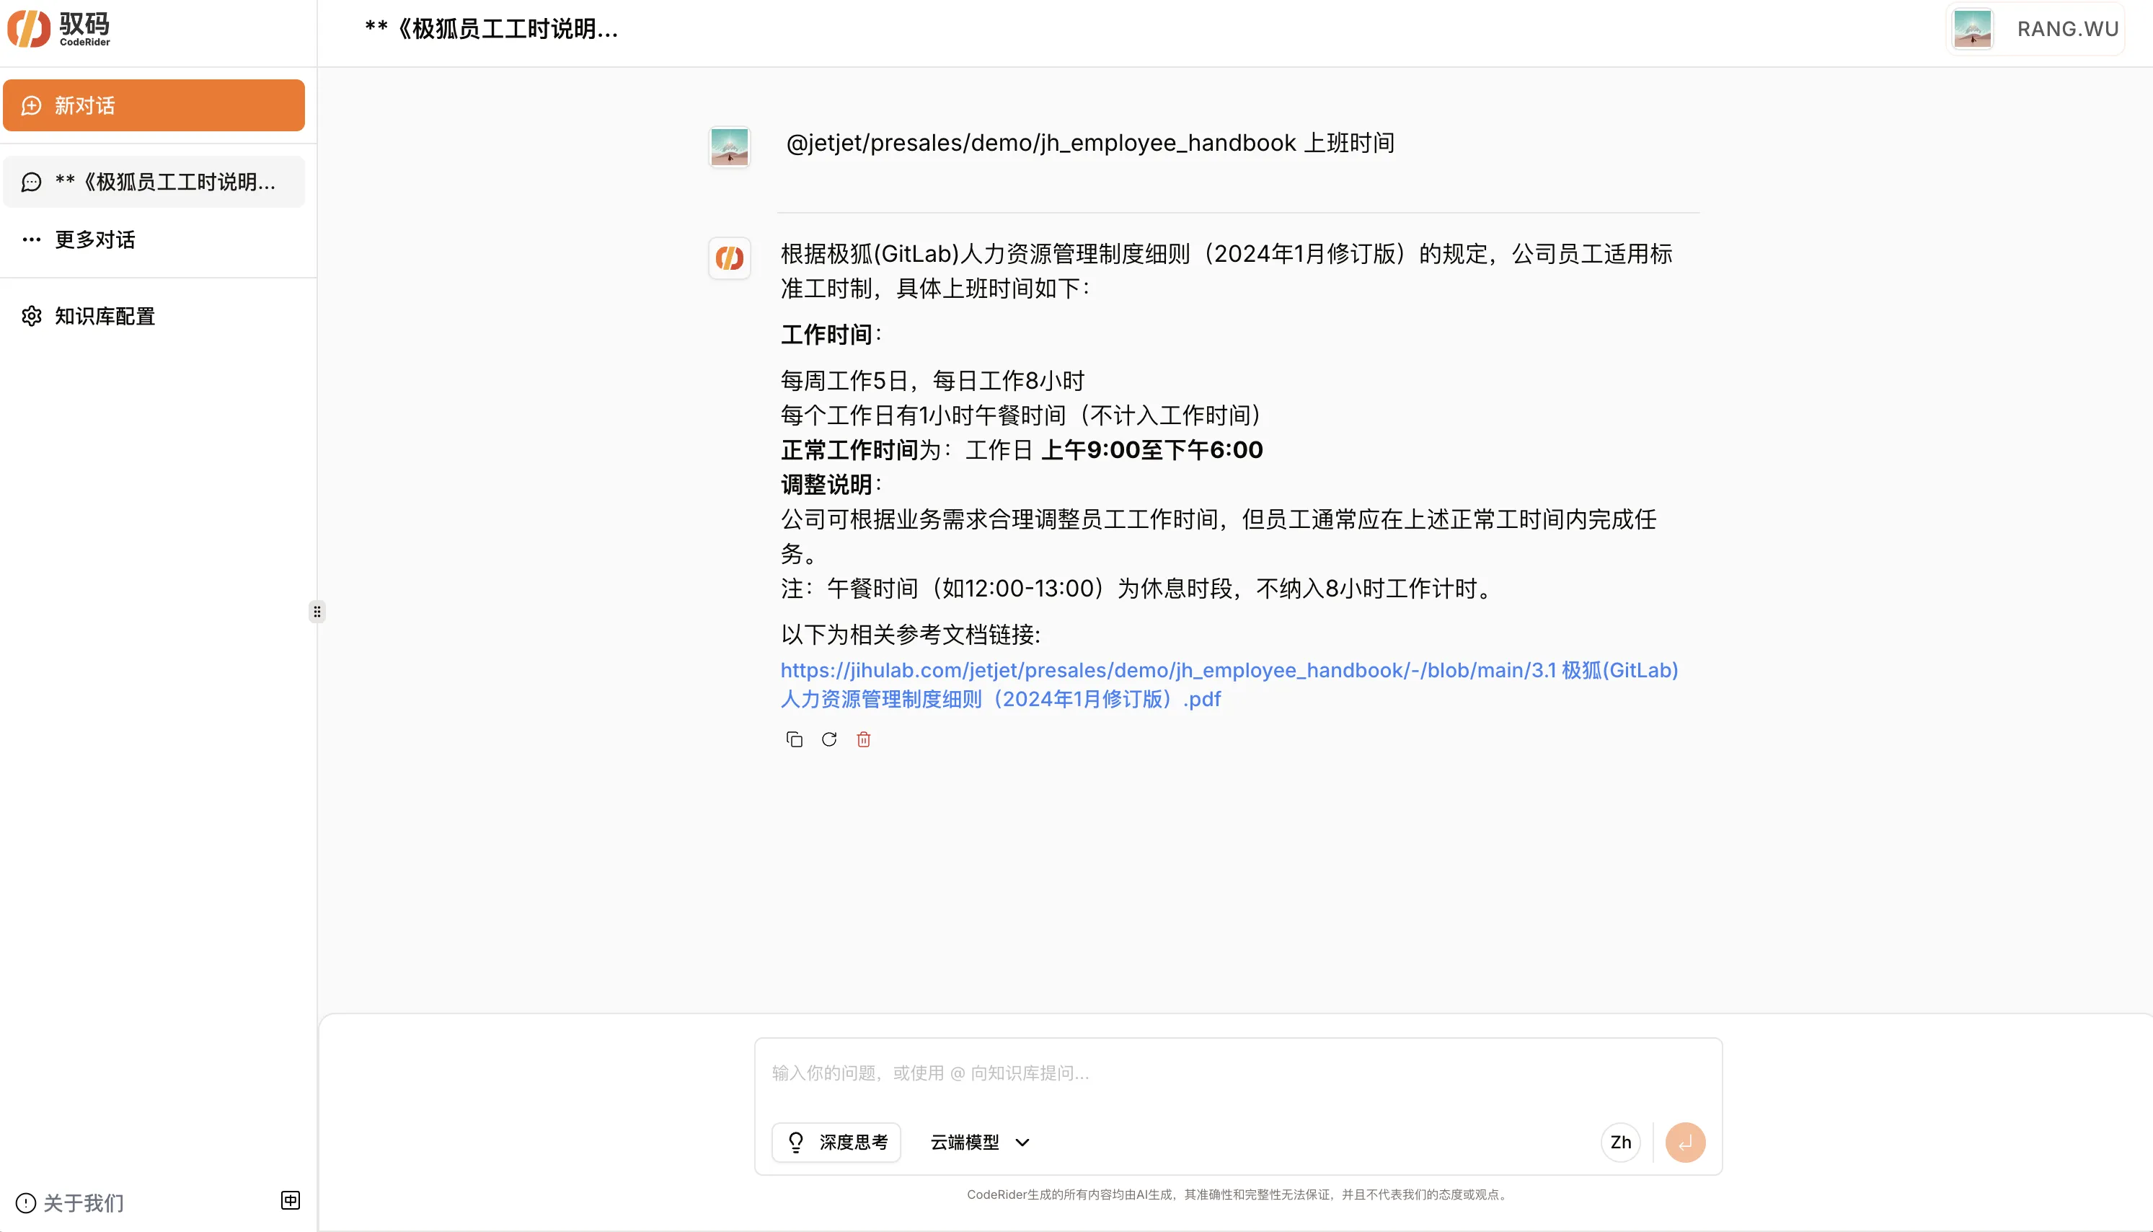This screenshot has height=1232, width=2153.
Task: Toggle the Zh language switch
Action: click(x=1620, y=1143)
